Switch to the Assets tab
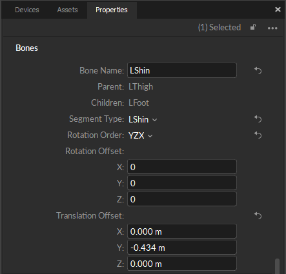 pos(67,10)
